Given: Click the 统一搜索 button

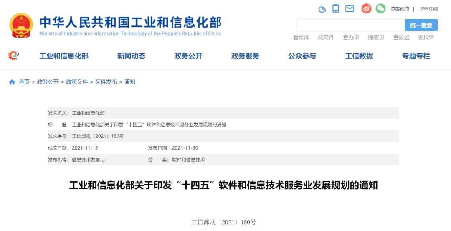Looking at the screenshot, I should [x=421, y=25].
